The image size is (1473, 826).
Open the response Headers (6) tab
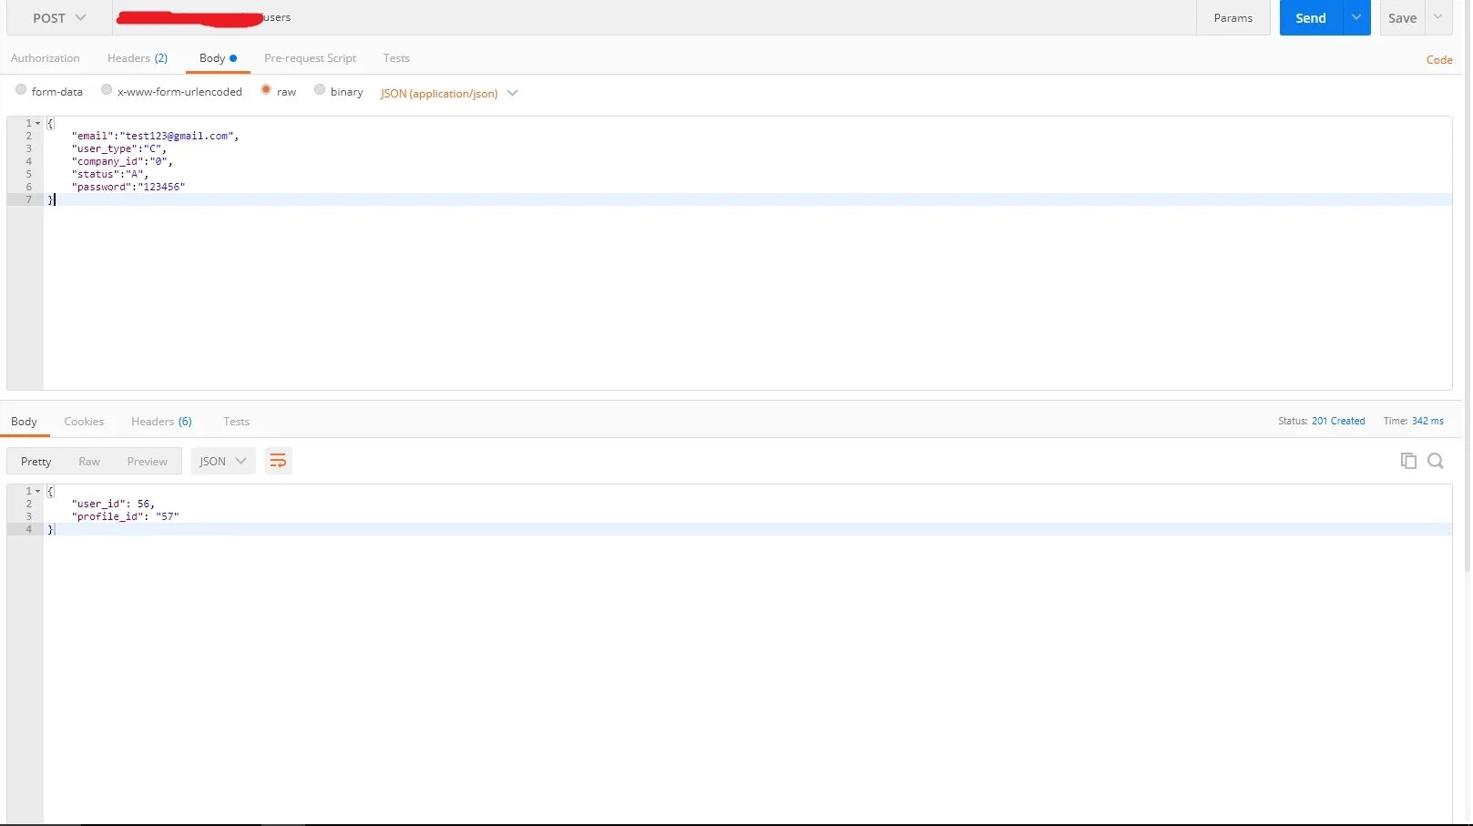161,422
